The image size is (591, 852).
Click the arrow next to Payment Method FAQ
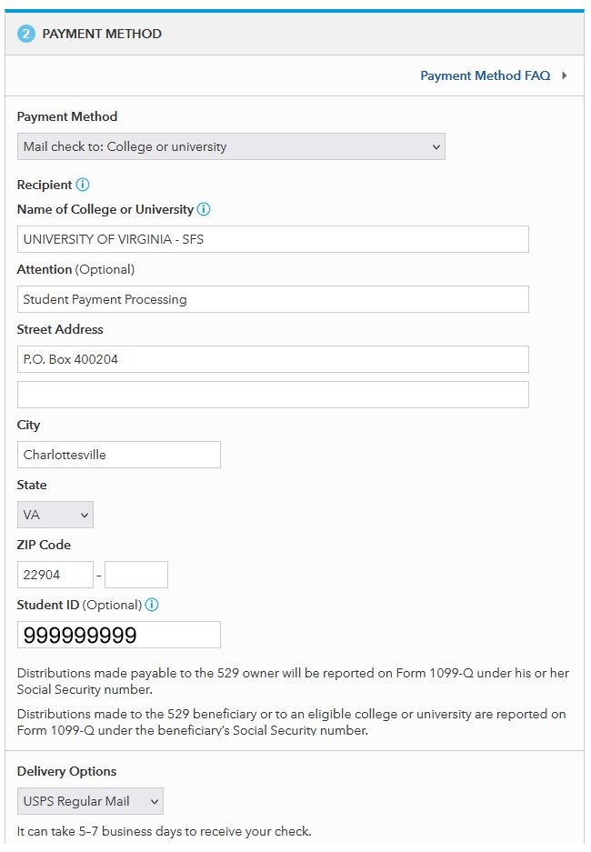[565, 75]
